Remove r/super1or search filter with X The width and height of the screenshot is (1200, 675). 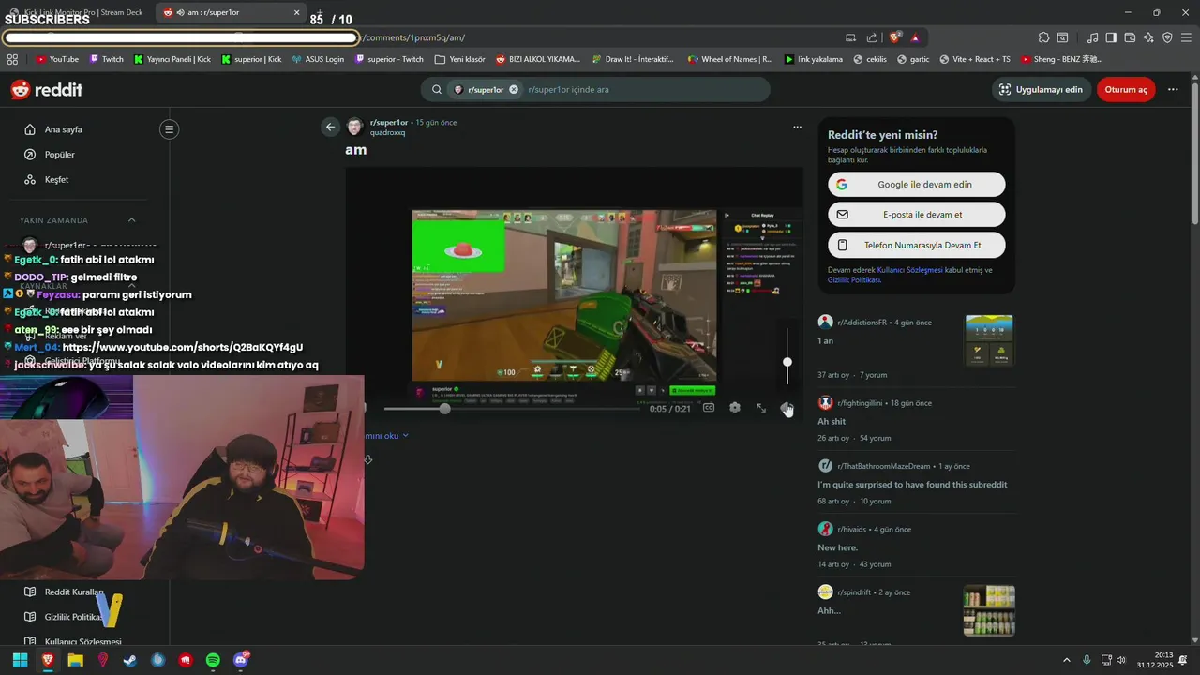[514, 90]
